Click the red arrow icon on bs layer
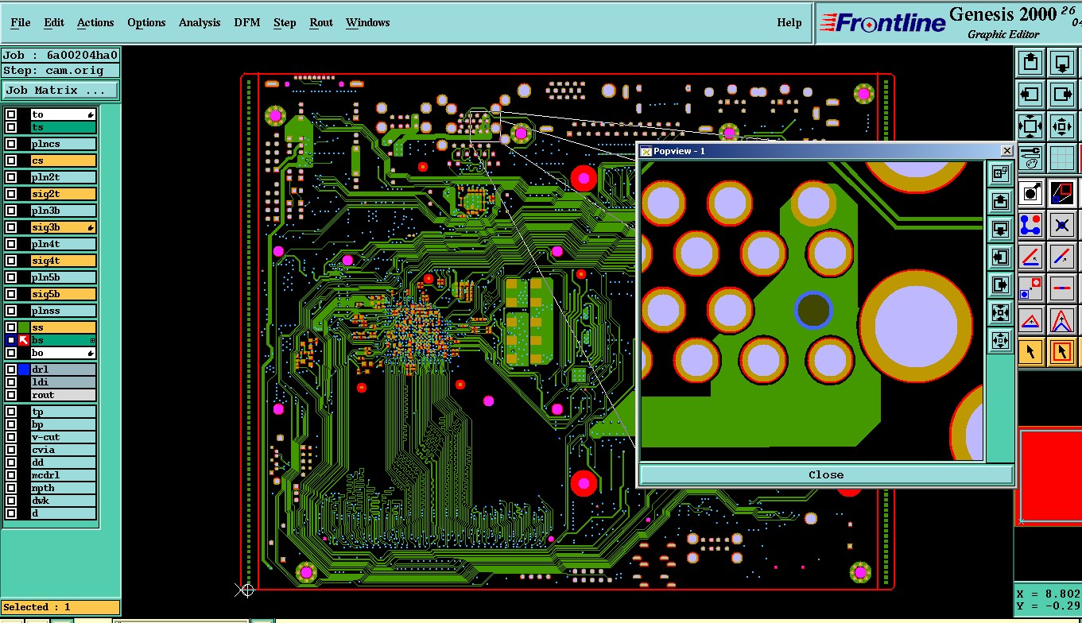Image resolution: width=1082 pixels, height=623 pixels. click(x=24, y=340)
